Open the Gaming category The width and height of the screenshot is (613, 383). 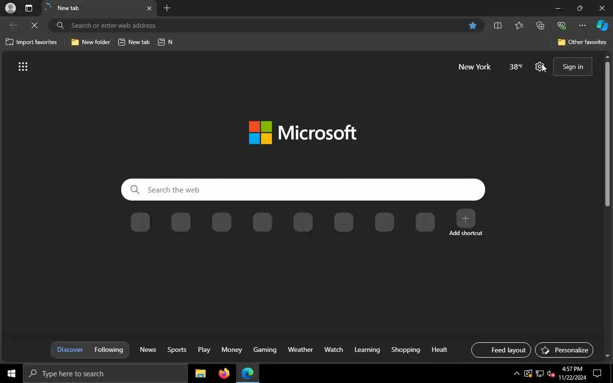pyautogui.click(x=265, y=349)
